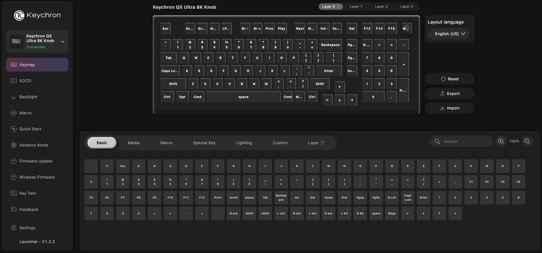
Task: Open the Key Test page
Action: (x=37, y=193)
